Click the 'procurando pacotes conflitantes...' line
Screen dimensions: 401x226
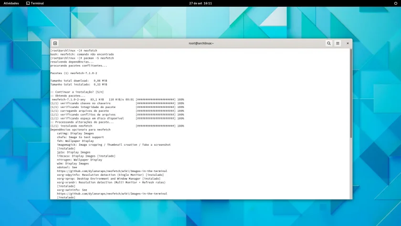point(79,66)
